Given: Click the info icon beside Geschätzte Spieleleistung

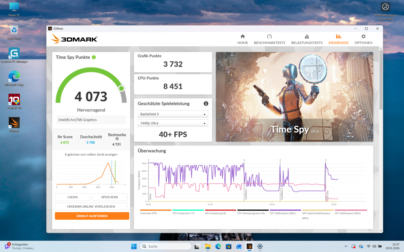Looking at the screenshot, I should pos(206,103).
